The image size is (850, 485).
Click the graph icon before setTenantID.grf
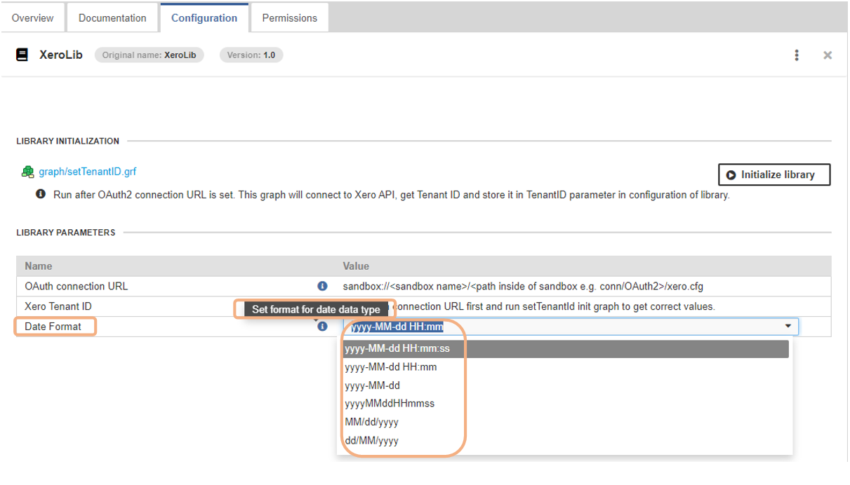[x=28, y=171]
